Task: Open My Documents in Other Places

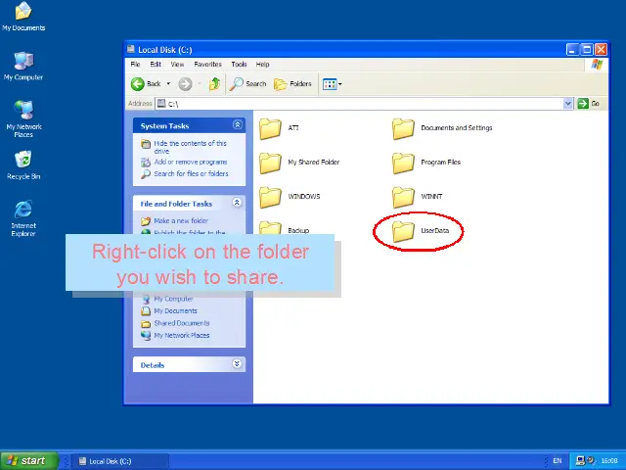Action: (175, 311)
